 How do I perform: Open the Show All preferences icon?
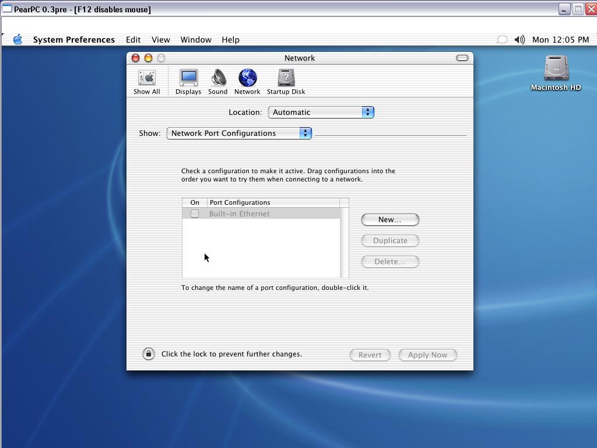pyautogui.click(x=146, y=82)
